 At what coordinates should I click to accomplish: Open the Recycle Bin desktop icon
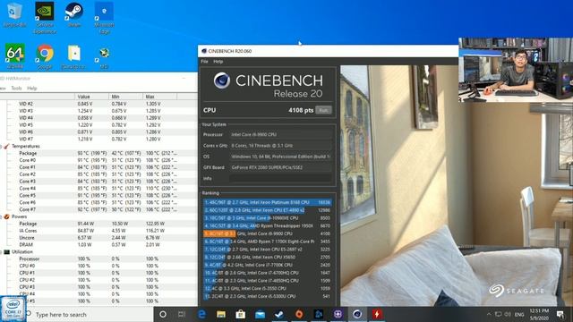point(14,14)
